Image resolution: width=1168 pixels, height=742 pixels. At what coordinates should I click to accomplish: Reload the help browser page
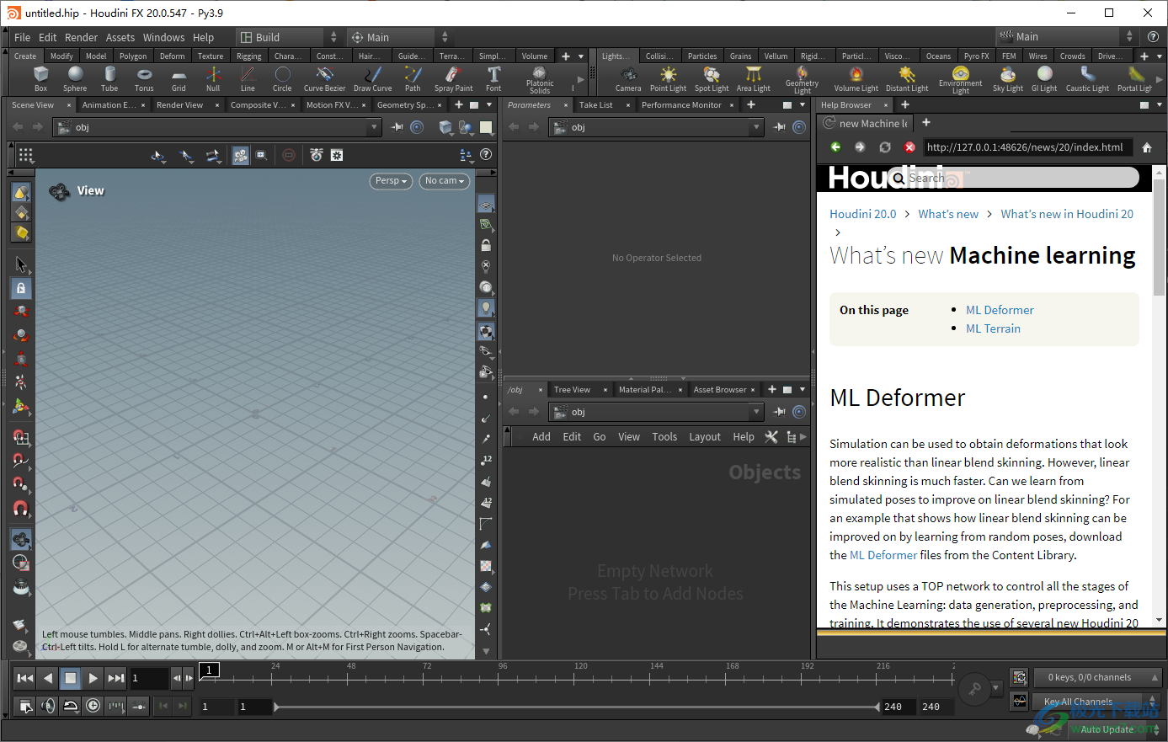pyautogui.click(x=884, y=147)
